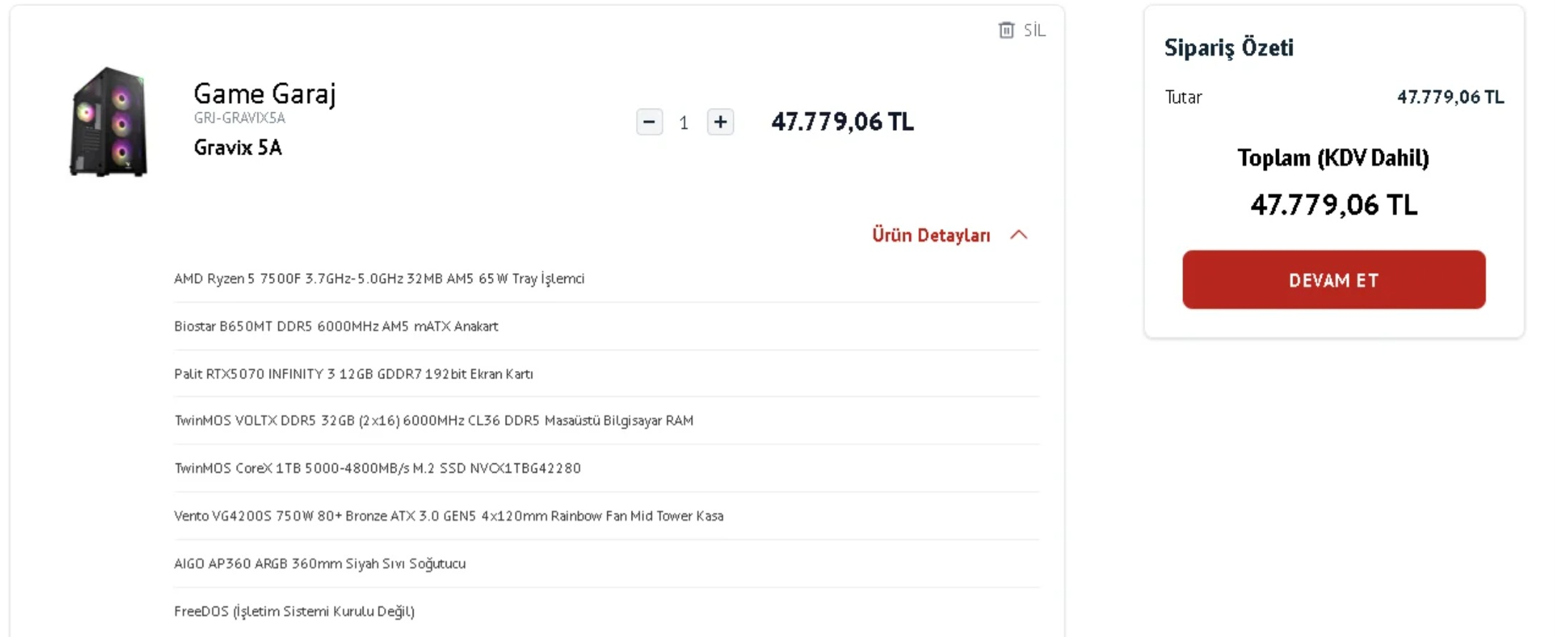Click the Sipariş Özeti heading
The image size is (1555, 637).
(x=1229, y=47)
